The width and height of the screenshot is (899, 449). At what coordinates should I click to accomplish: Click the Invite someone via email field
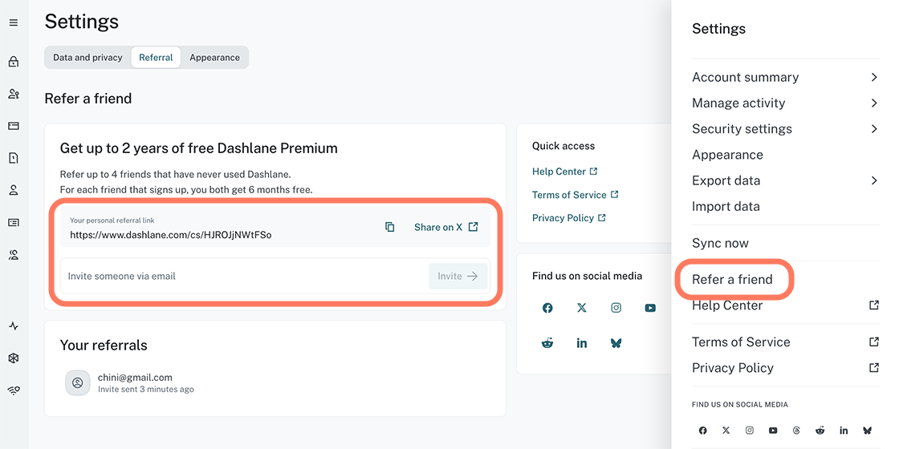click(241, 276)
